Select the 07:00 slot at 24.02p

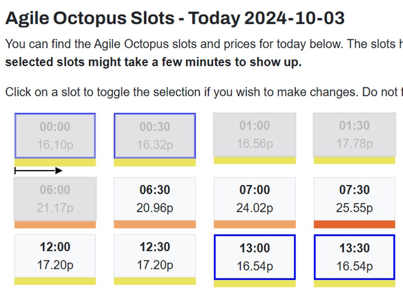(x=255, y=199)
